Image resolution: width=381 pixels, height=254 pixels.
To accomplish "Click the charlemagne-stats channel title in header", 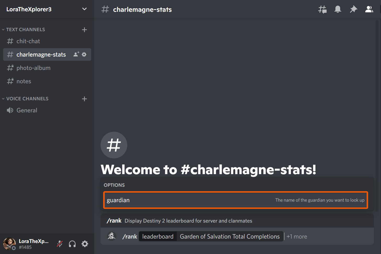I will [x=142, y=9].
